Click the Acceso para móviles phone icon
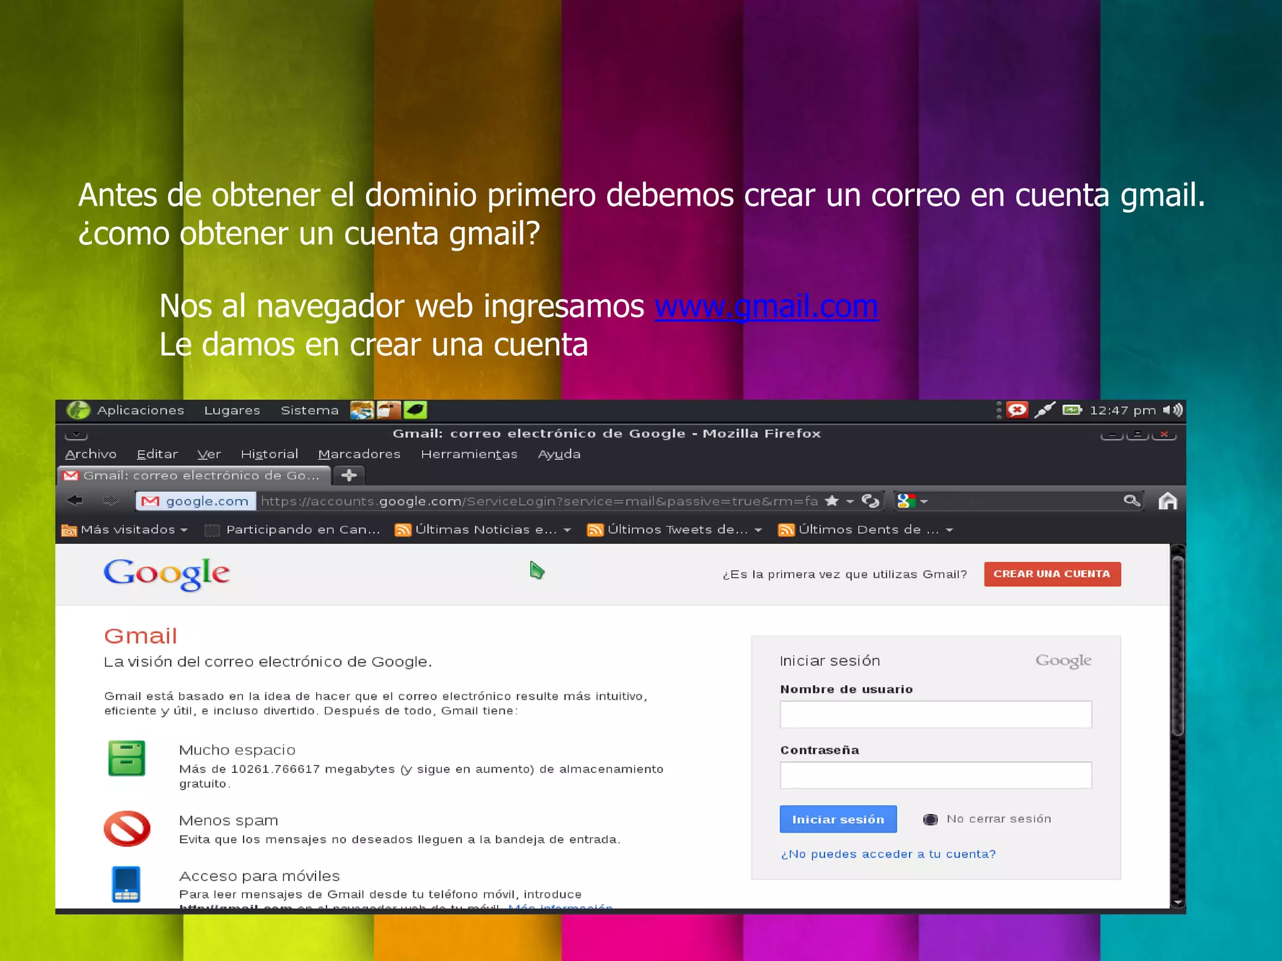The height and width of the screenshot is (961, 1282). 126,885
